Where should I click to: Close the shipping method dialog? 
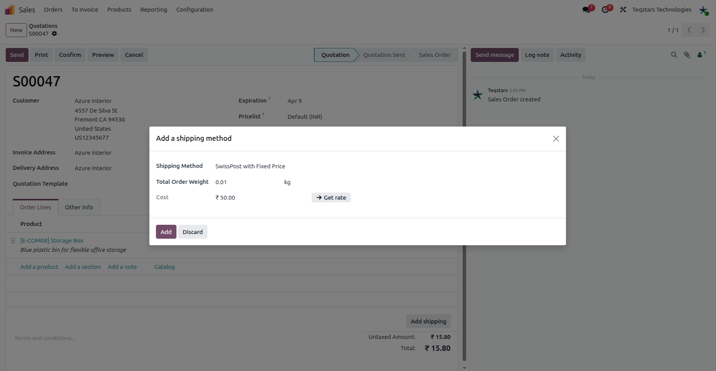[x=556, y=138]
